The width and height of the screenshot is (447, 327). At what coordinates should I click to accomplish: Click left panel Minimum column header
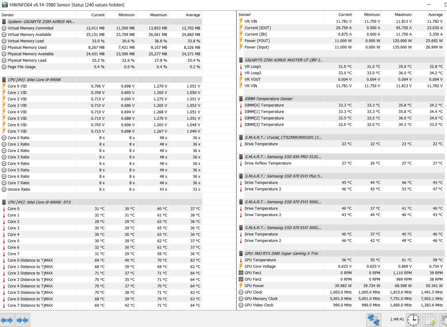[121, 15]
